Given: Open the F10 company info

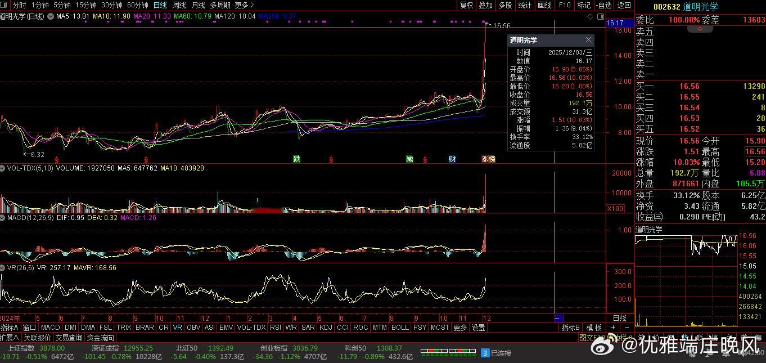Looking at the screenshot, I should [565, 5].
